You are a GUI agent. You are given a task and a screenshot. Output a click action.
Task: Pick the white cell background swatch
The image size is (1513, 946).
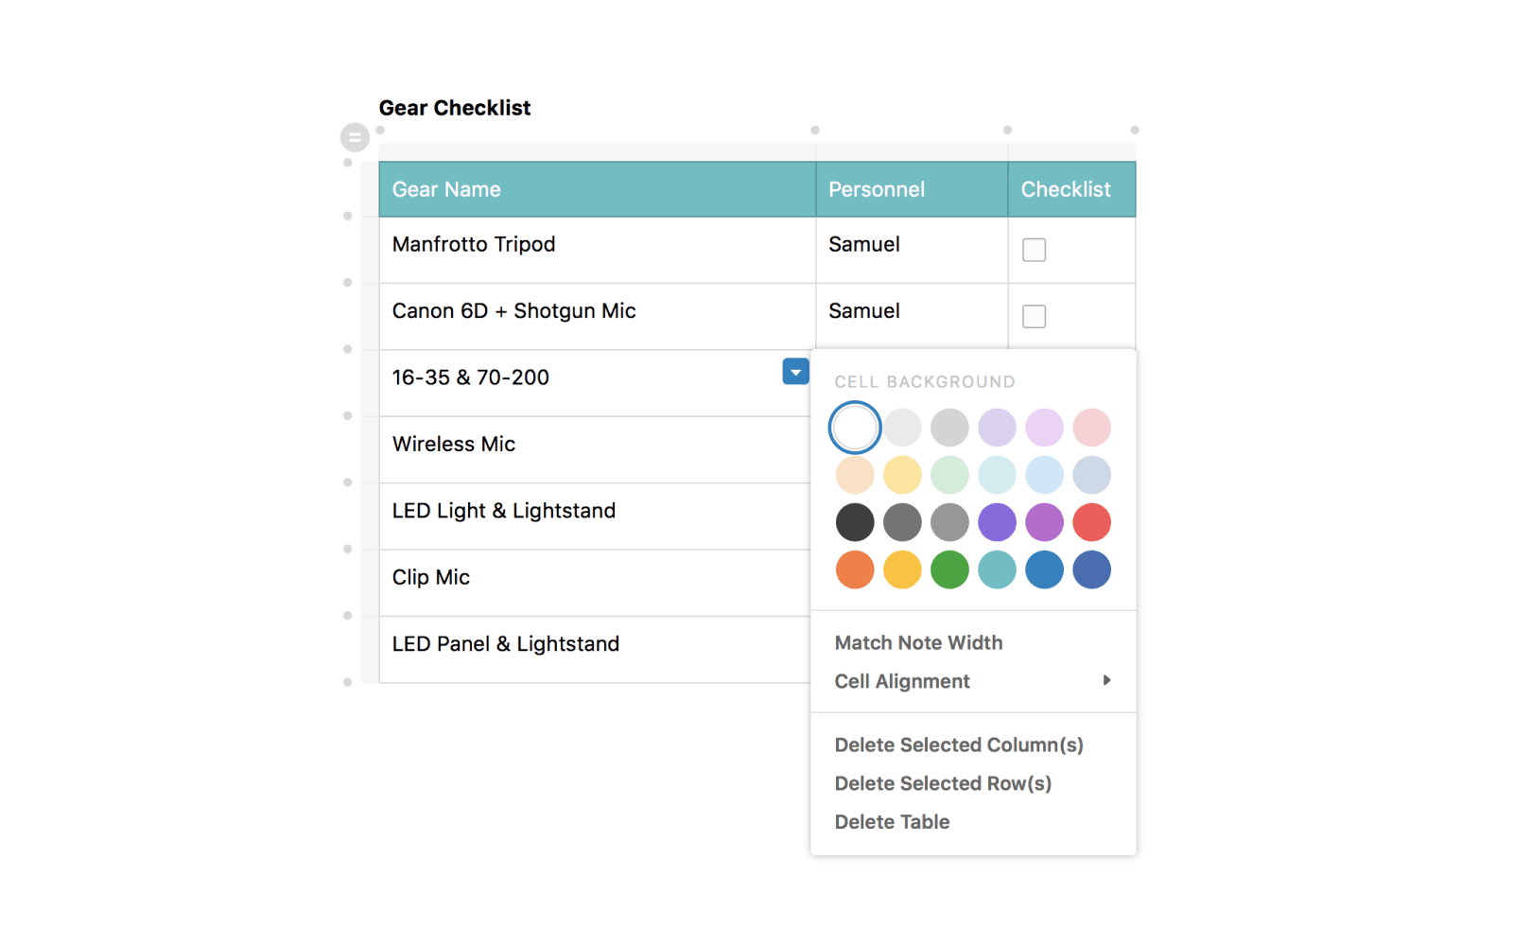[x=855, y=428]
